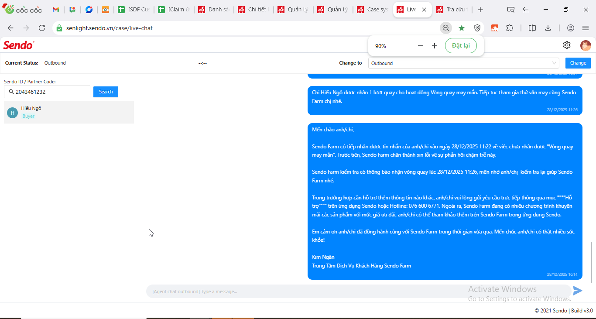Close the Live chat tab
The width and height of the screenshot is (596, 319).
[x=424, y=10]
